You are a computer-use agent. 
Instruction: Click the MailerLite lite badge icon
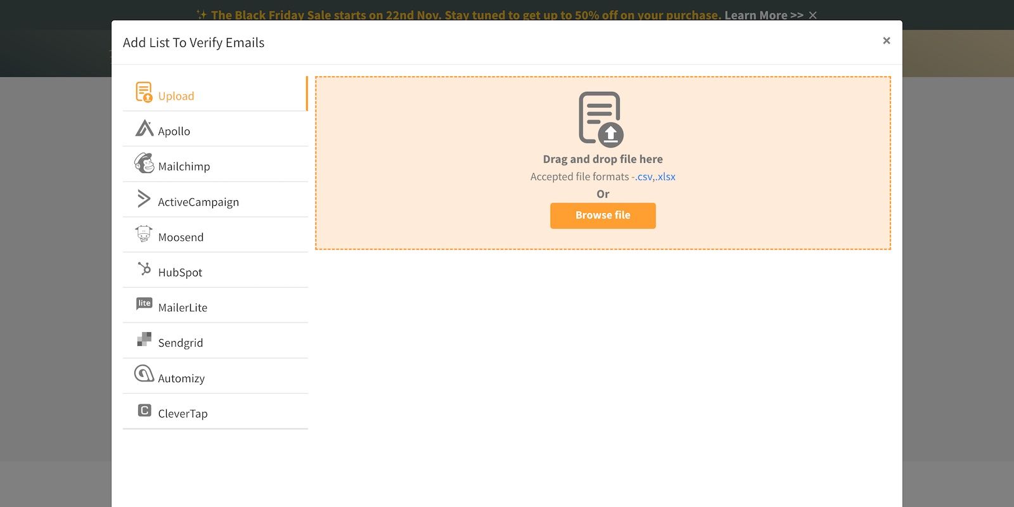coord(144,304)
